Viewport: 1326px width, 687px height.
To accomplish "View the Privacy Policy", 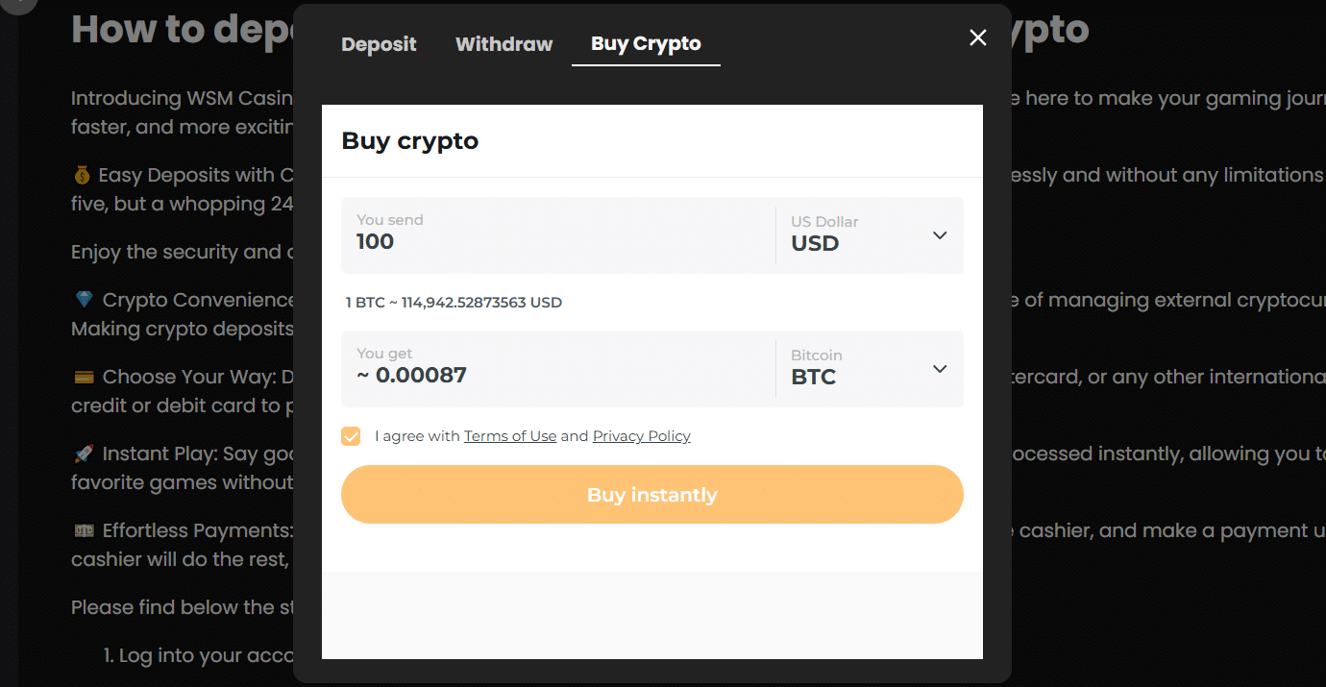I will click(641, 436).
